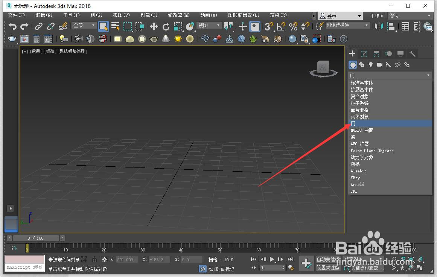This screenshot has height=277, width=437.
Task: Click the X coordinate input field
Action: point(127,259)
